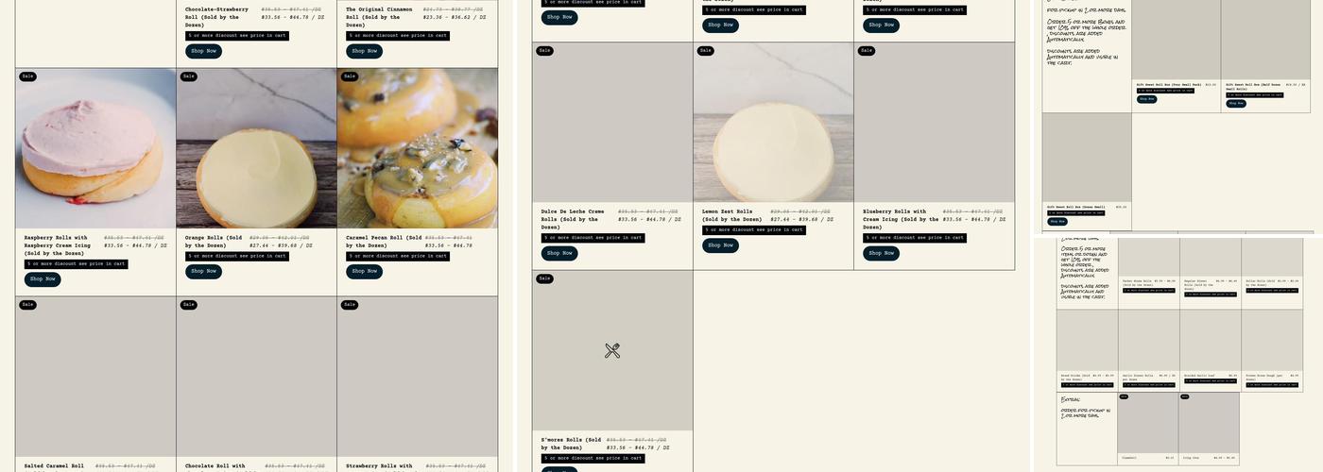This screenshot has width=1323, height=472.
Task: Click Shop Now under Orange Rolls
Action: (x=203, y=271)
